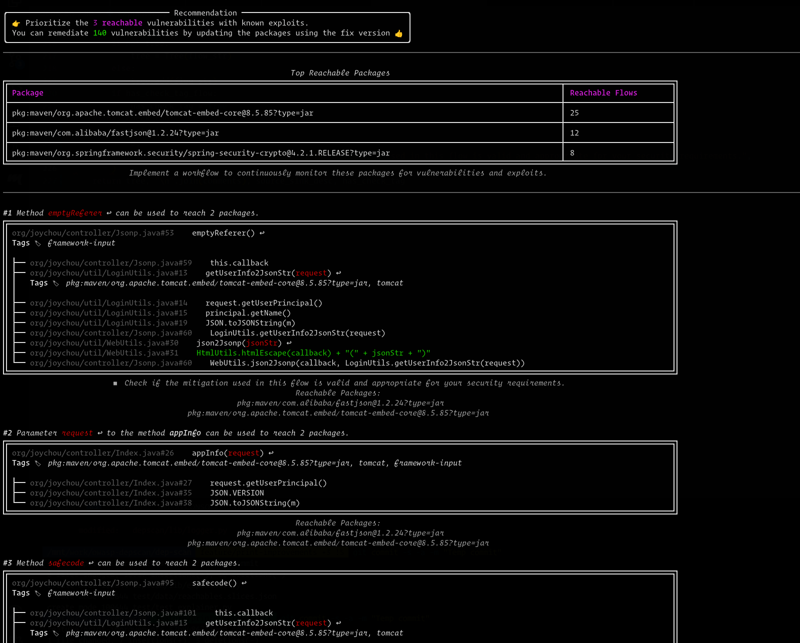Click the red request parameter in getUserInfo2JsonStr
Viewport: 800px width, 643px height.
coord(311,273)
